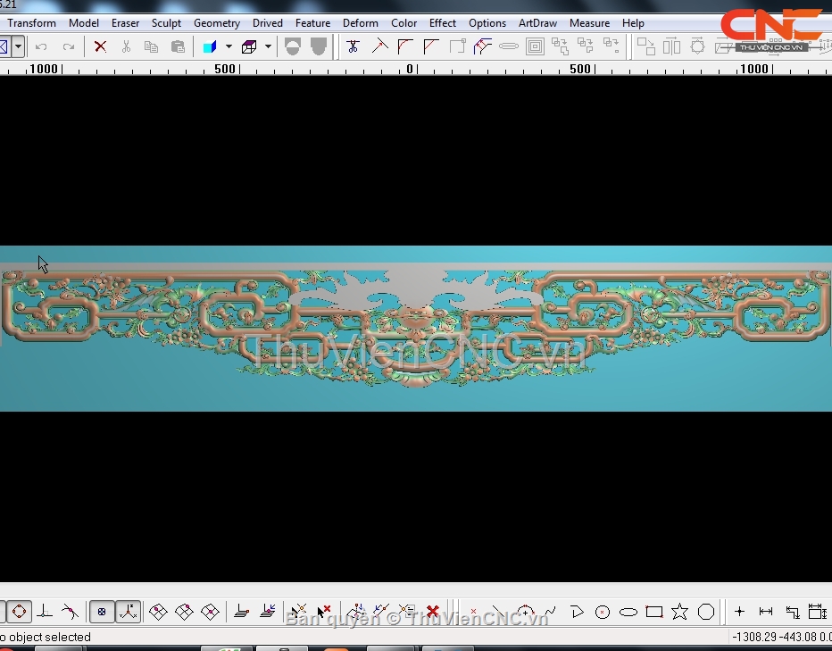Screen dimensions: 832x651
Task: Click the grey Cut scissors icon
Action: click(x=126, y=46)
